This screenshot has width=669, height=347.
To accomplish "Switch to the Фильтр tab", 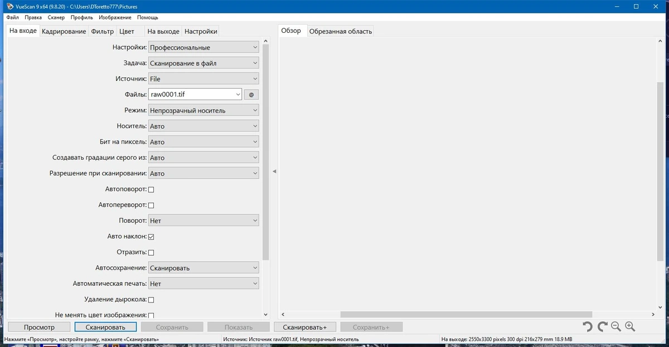I will (x=102, y=31).
